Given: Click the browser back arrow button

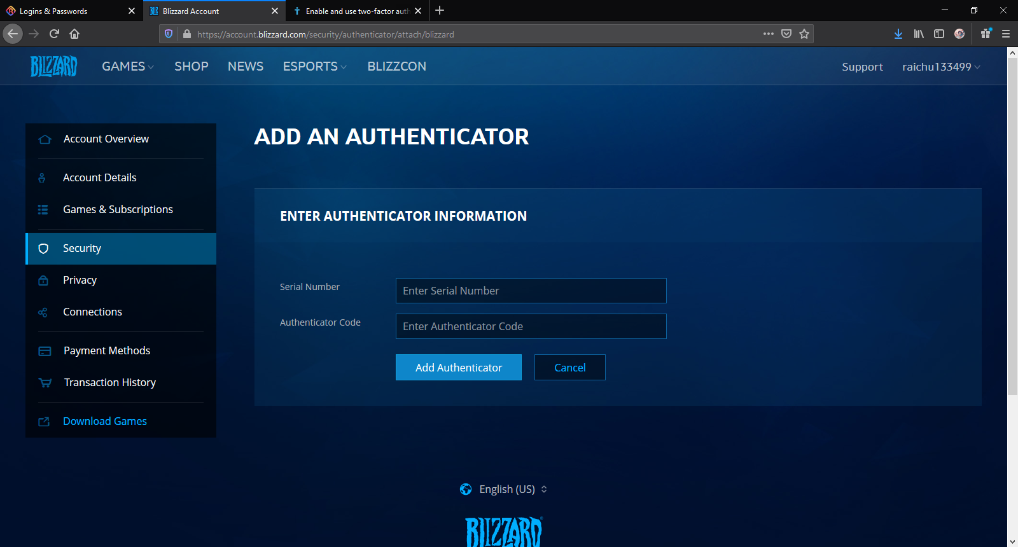Looking at the screenshot, I should (13, 34).
